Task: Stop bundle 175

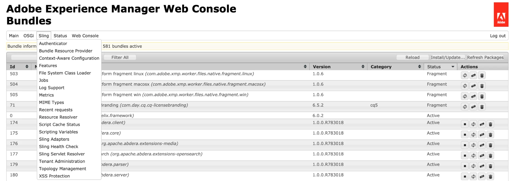Action: tap(465, 135)
